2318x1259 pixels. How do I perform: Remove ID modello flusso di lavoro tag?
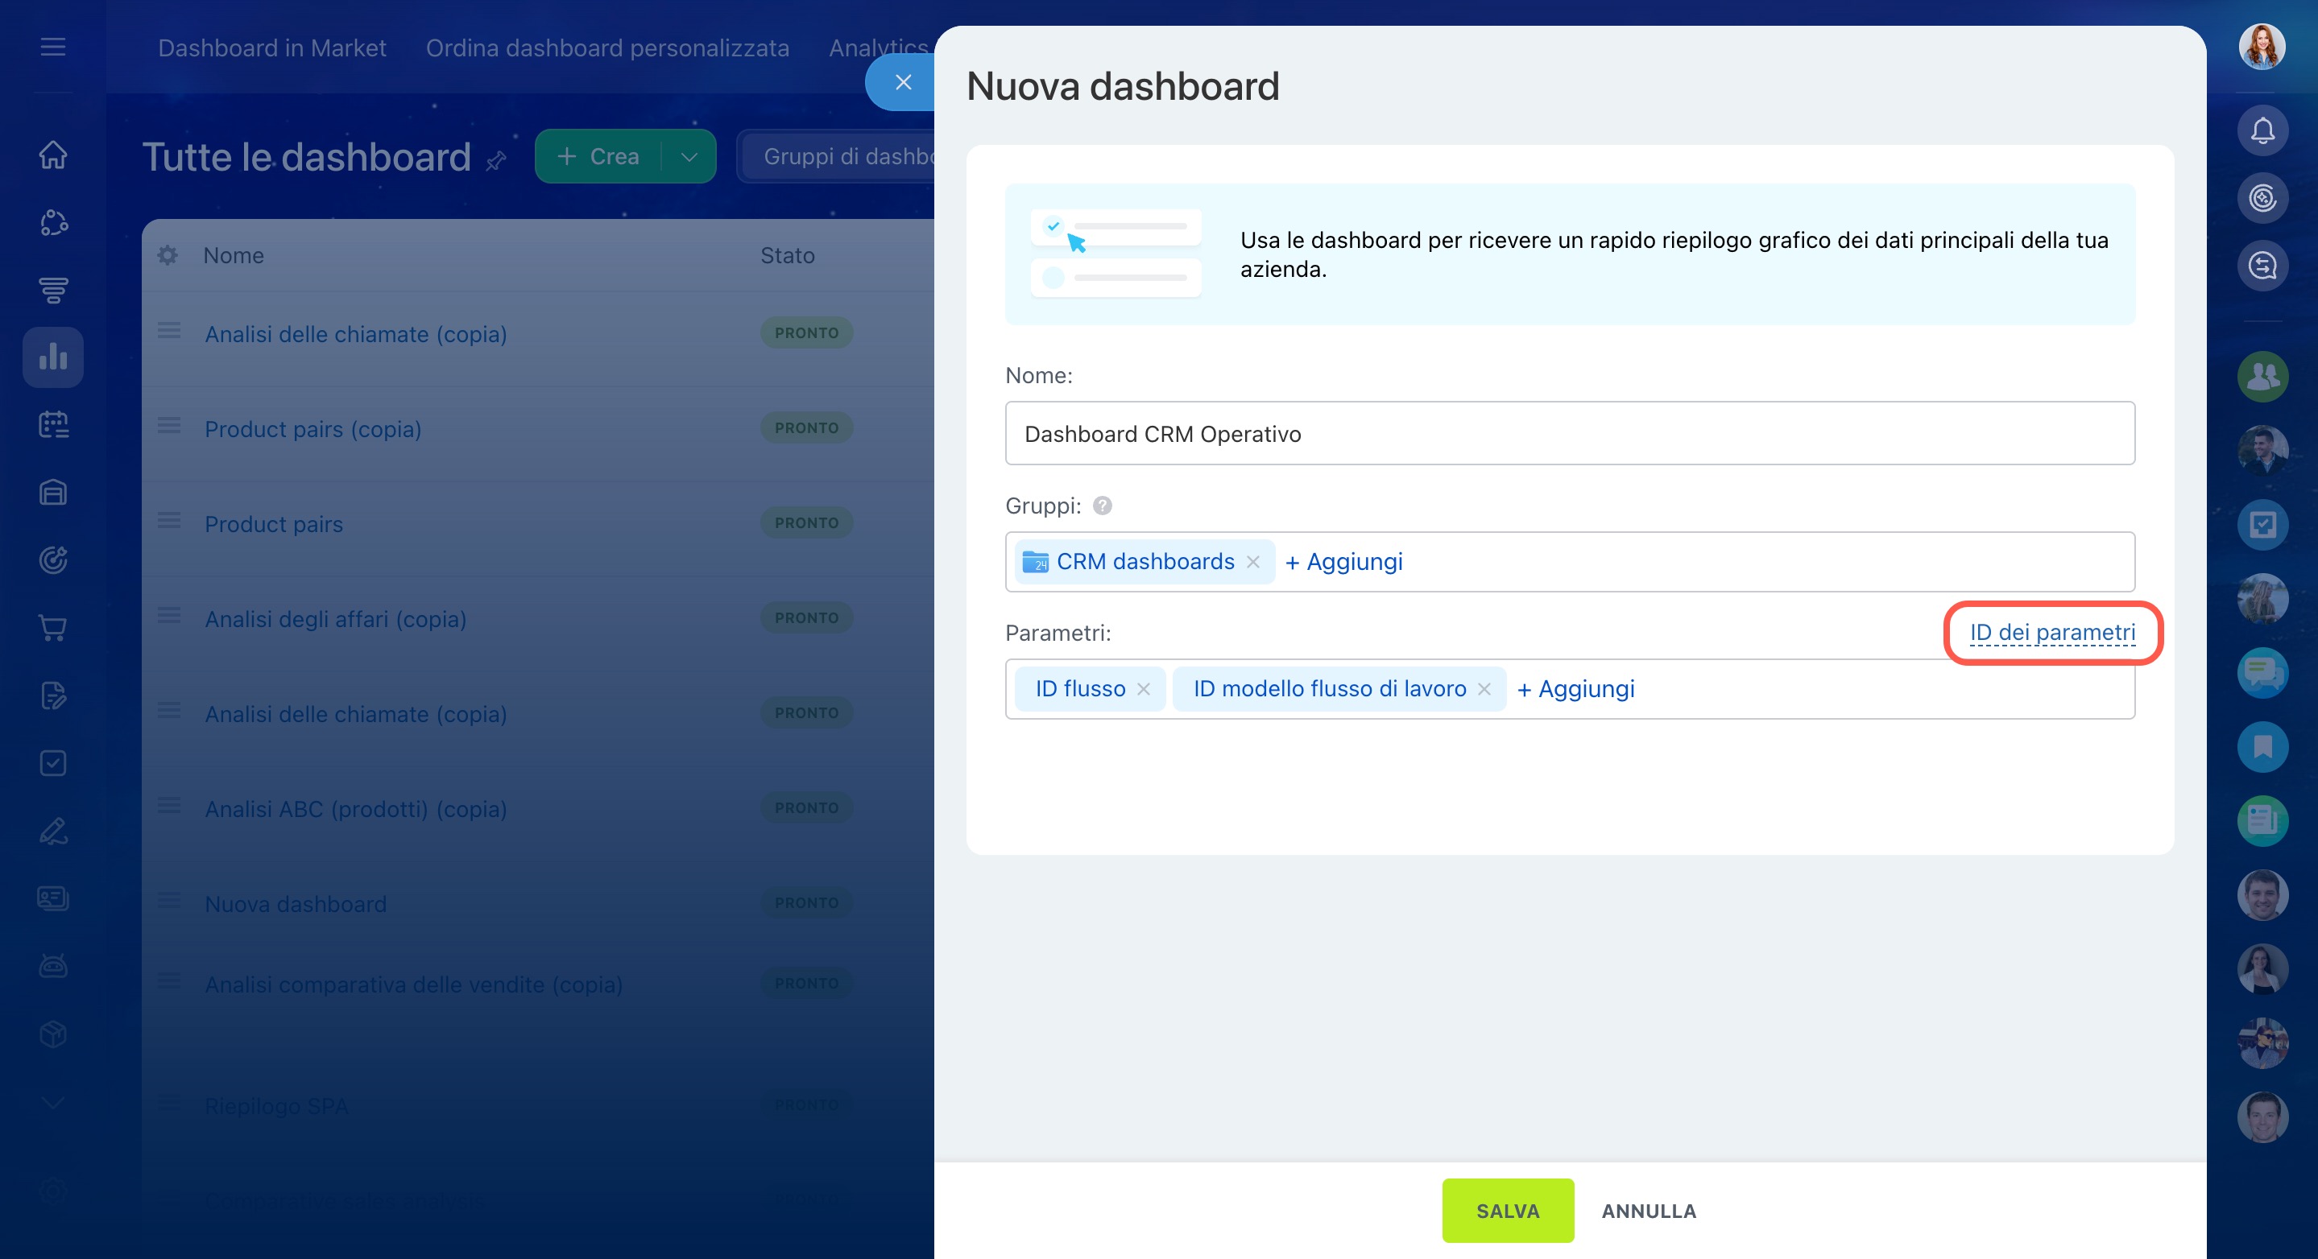coord(1484,689)
